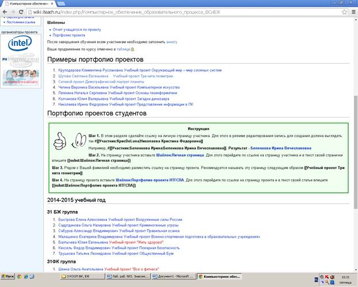Open Трушкова Татьяна Леонидовна Общественный Бум link
Screen dimensions: 358x287
point(116,254)
